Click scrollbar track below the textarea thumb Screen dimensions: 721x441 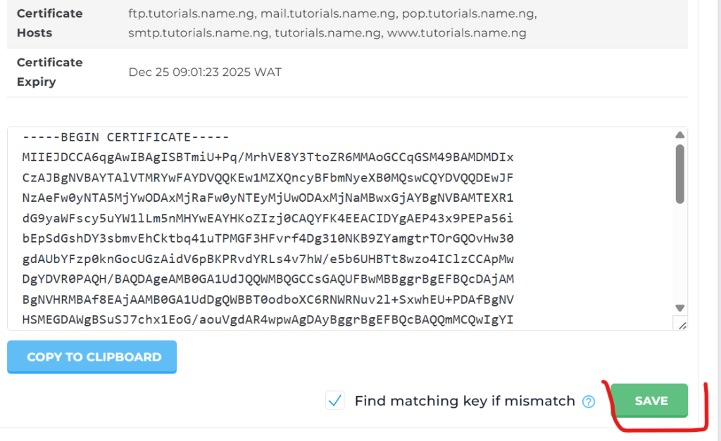[679, 253]
